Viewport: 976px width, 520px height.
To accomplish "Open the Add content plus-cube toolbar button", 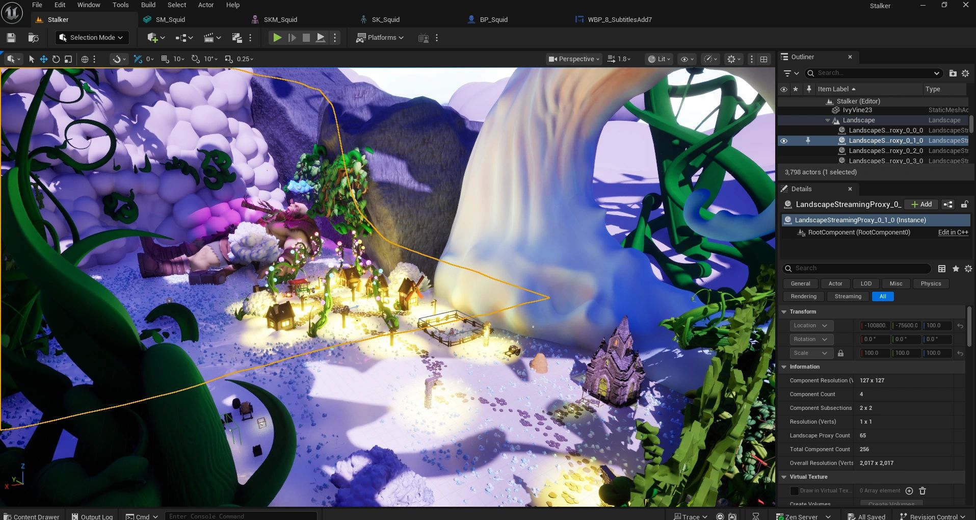I will 156,38.
